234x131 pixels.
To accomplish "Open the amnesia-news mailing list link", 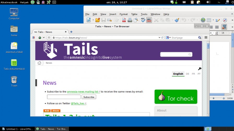I will pyautogui.click(x=83, y=92).
